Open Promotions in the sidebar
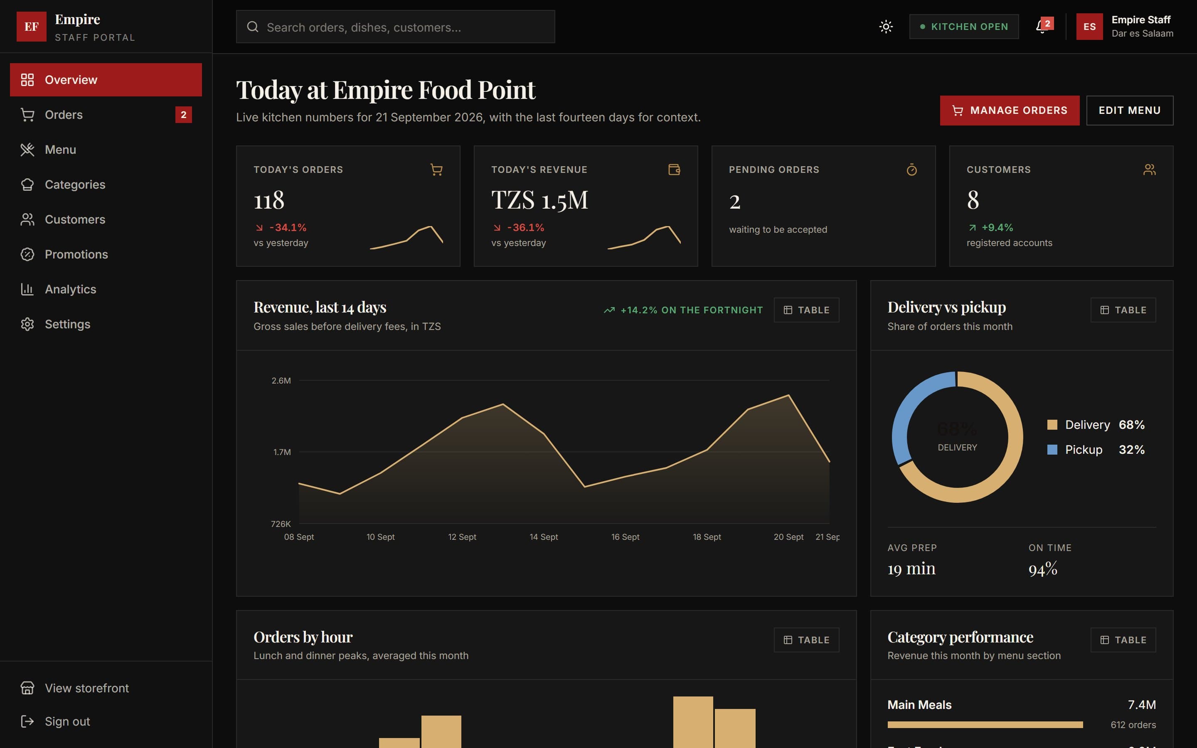Viewport: 1197px width, 748px height. (x=106, y=254)
